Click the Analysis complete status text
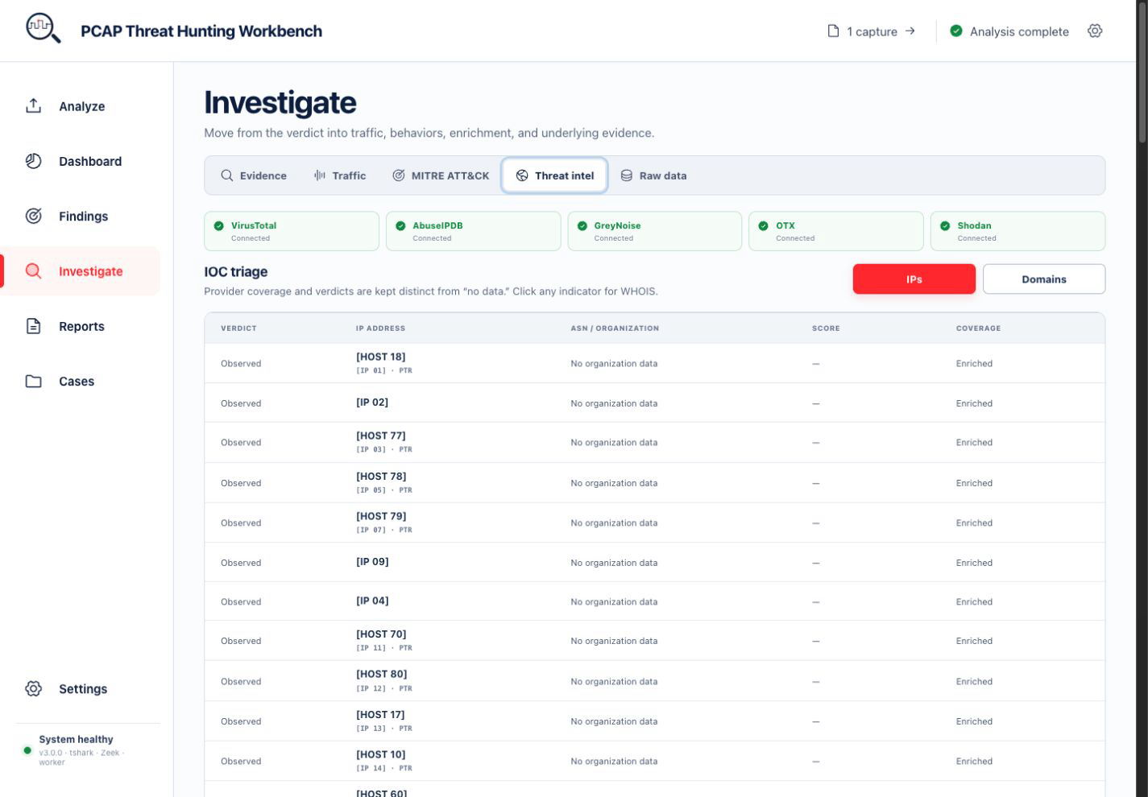 (x=1019, y=31)
